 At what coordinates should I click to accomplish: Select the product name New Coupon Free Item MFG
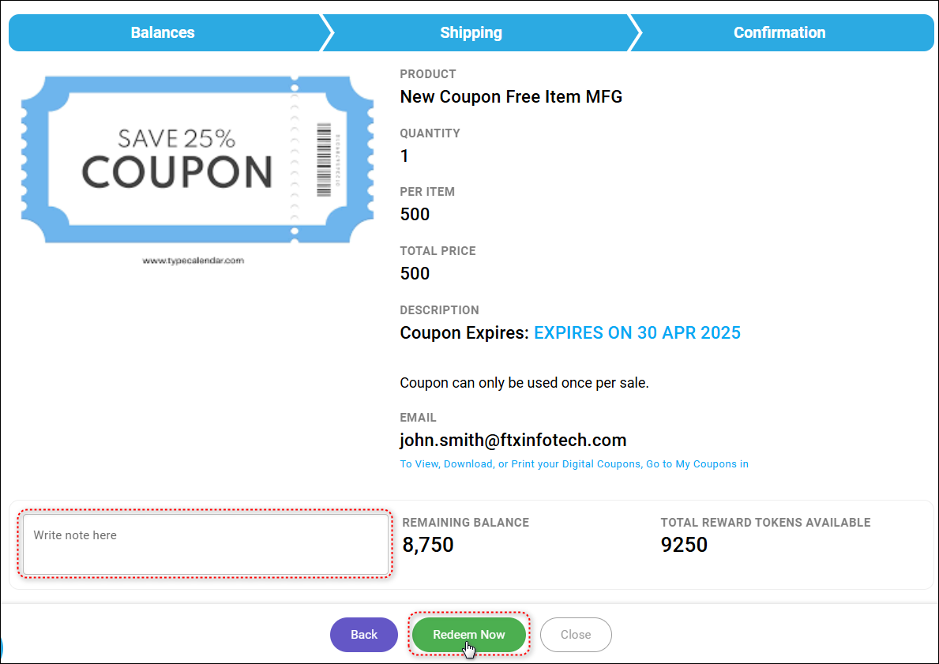pyautogui.click(x=511, y=97)
